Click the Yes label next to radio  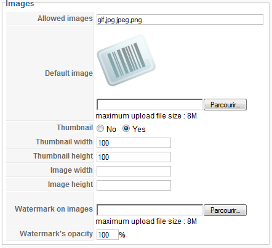tap(139, 129)
